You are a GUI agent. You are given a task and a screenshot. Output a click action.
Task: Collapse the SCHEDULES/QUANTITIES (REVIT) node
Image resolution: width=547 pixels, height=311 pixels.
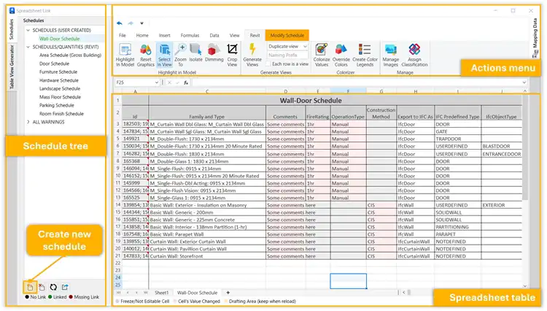pyautogui.click(x=28, y=47)
